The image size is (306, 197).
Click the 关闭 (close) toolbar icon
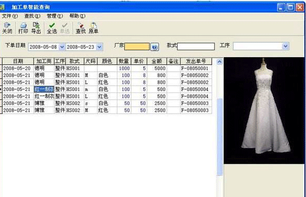(7, 28)
